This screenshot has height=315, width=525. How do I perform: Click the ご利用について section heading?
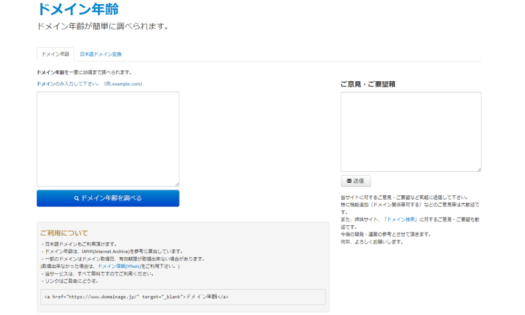(x=62, y=233)
